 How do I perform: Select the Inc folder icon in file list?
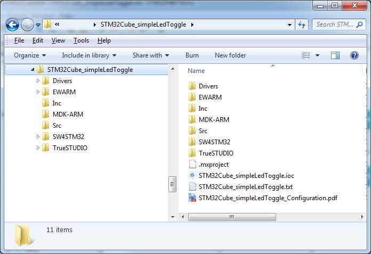coord(192,109)
